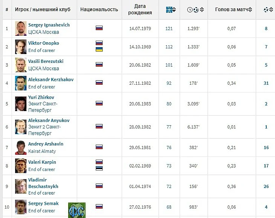Click Russian flag in Arshavin row
275x218 pixels.
[99, 147]
